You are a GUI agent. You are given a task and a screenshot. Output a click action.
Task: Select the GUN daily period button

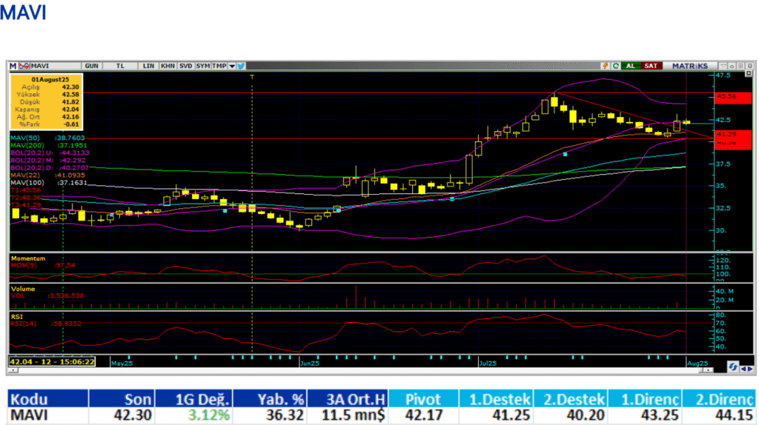point(91,66)
